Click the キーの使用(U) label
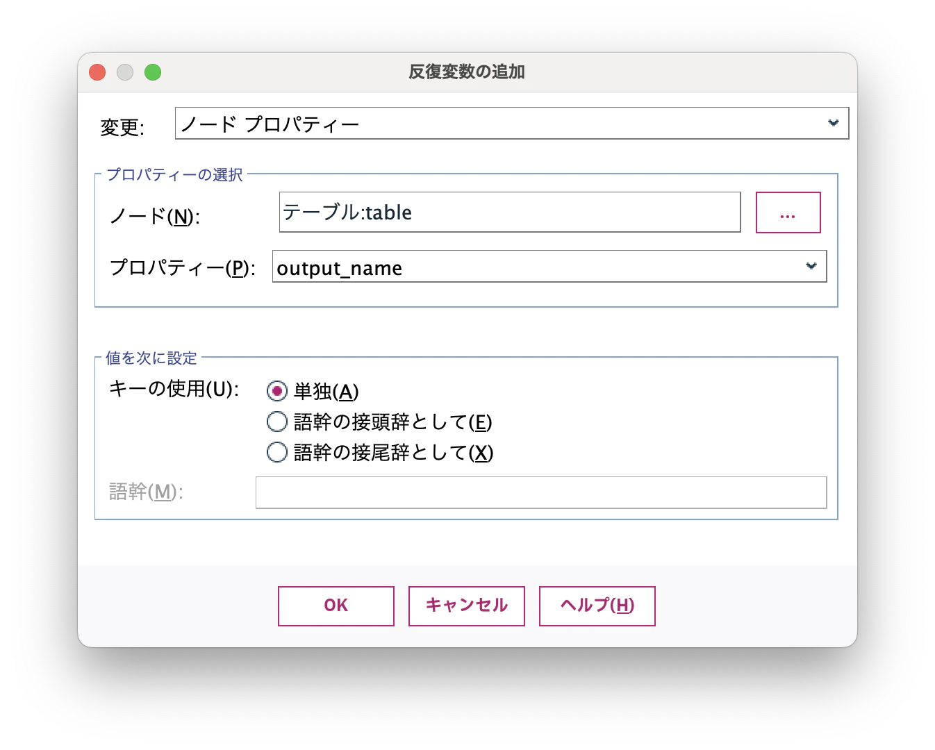The width and height of the screenshot is (935, 750). [x=174, y=390]
